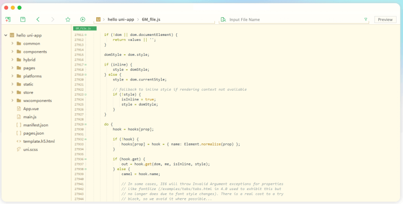Image resolution: width=403 pixels, height=204 pixels.
Task: Open App.vue in the file tree
Action: pos(31,108)
